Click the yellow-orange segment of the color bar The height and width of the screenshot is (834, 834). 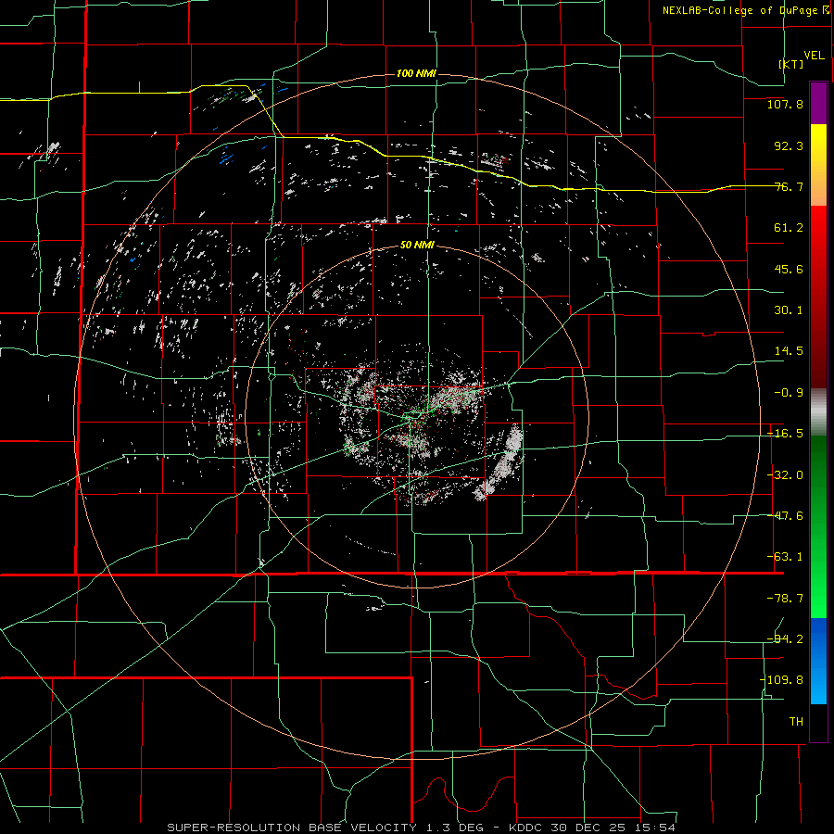(818, 165)
